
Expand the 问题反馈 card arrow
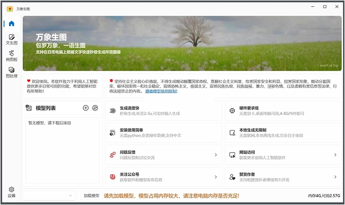pos(215,155)
